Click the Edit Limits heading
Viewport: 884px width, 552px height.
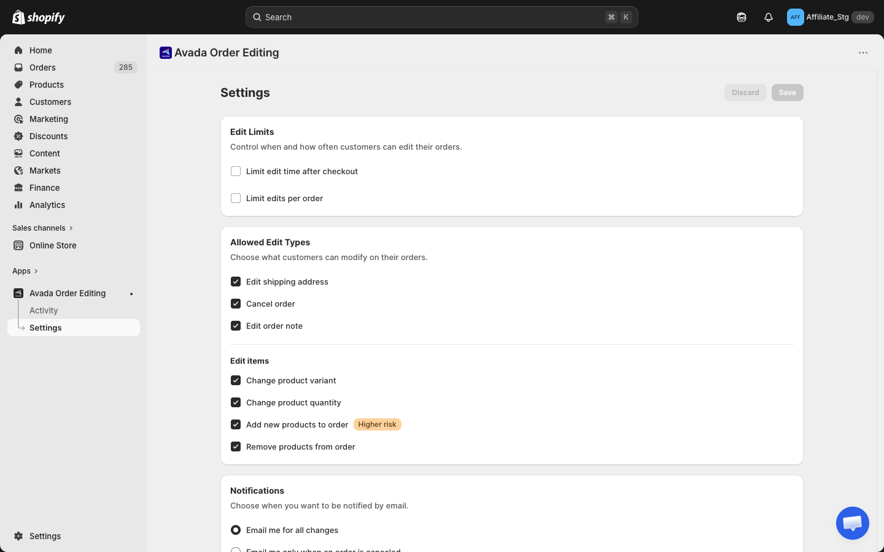(x=252, y=132)
